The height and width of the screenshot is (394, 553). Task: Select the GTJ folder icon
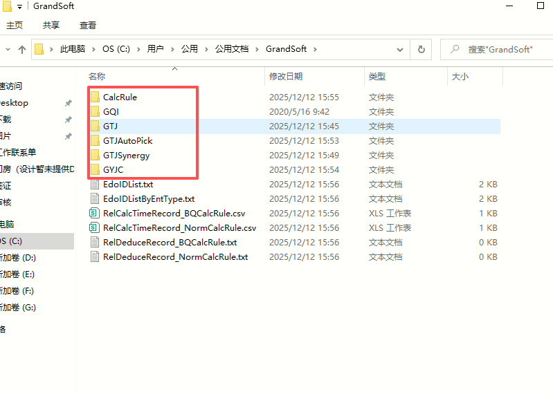click(x=95, y=126)
